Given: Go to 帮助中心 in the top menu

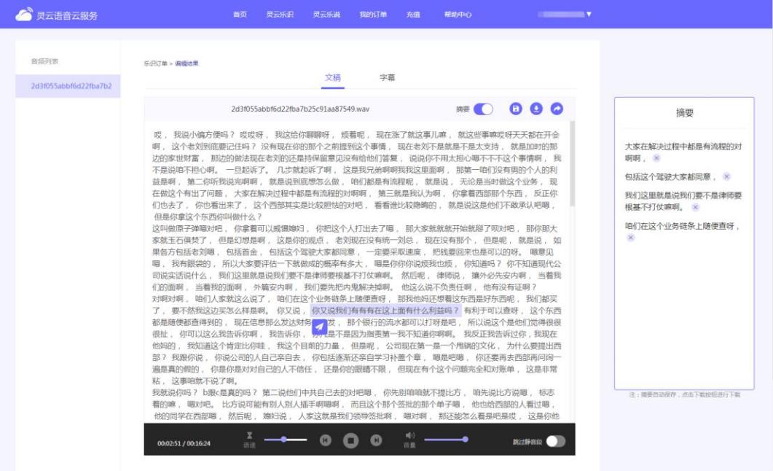Looking at the screenshot, I should tap(458, 15).
